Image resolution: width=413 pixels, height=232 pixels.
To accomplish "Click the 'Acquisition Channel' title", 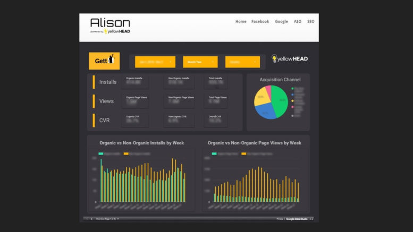I will (280, 80).
